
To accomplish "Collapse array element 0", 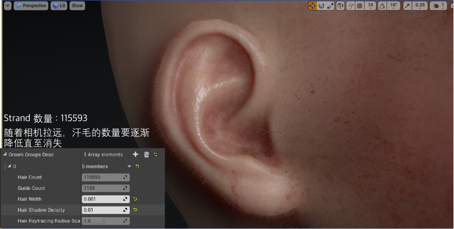I will tap(9, 166).
